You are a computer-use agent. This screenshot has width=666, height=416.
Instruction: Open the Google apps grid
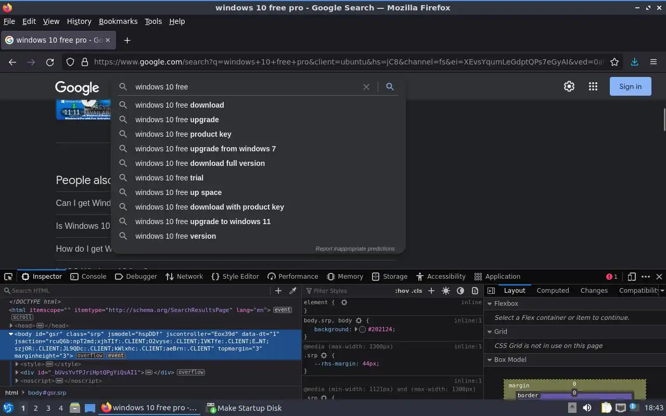tap(593, 87)
